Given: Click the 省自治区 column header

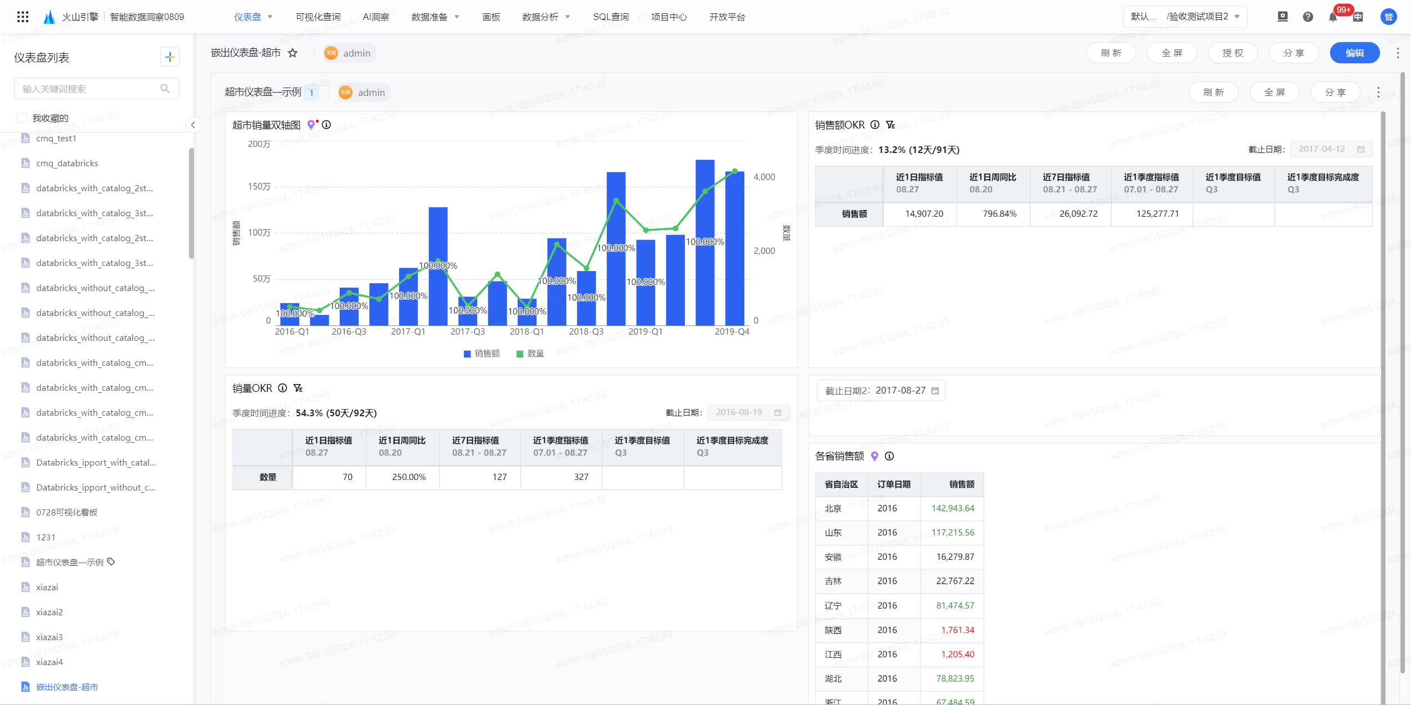Looking at the screenshot, I should (x=841, y=484).
